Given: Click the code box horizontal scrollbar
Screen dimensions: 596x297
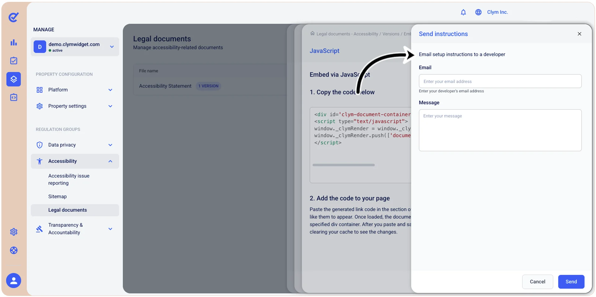Looking at the screenshot, I should [x=344, y=165].
